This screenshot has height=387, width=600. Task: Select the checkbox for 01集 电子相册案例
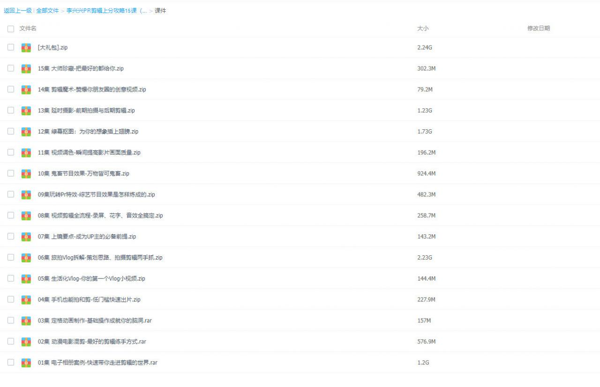point(11,363)
